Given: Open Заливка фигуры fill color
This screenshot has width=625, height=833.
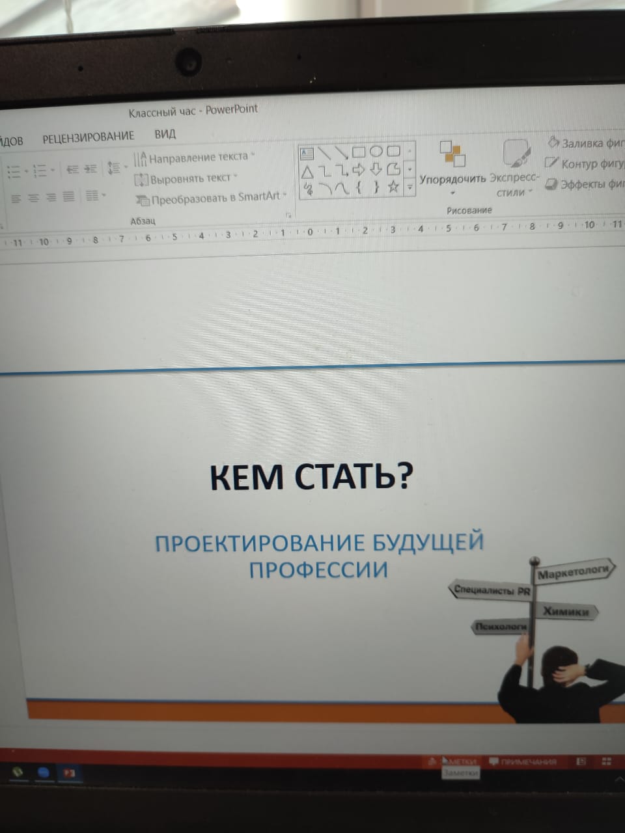Looking at the screenshot, I should tap(586, 143).
